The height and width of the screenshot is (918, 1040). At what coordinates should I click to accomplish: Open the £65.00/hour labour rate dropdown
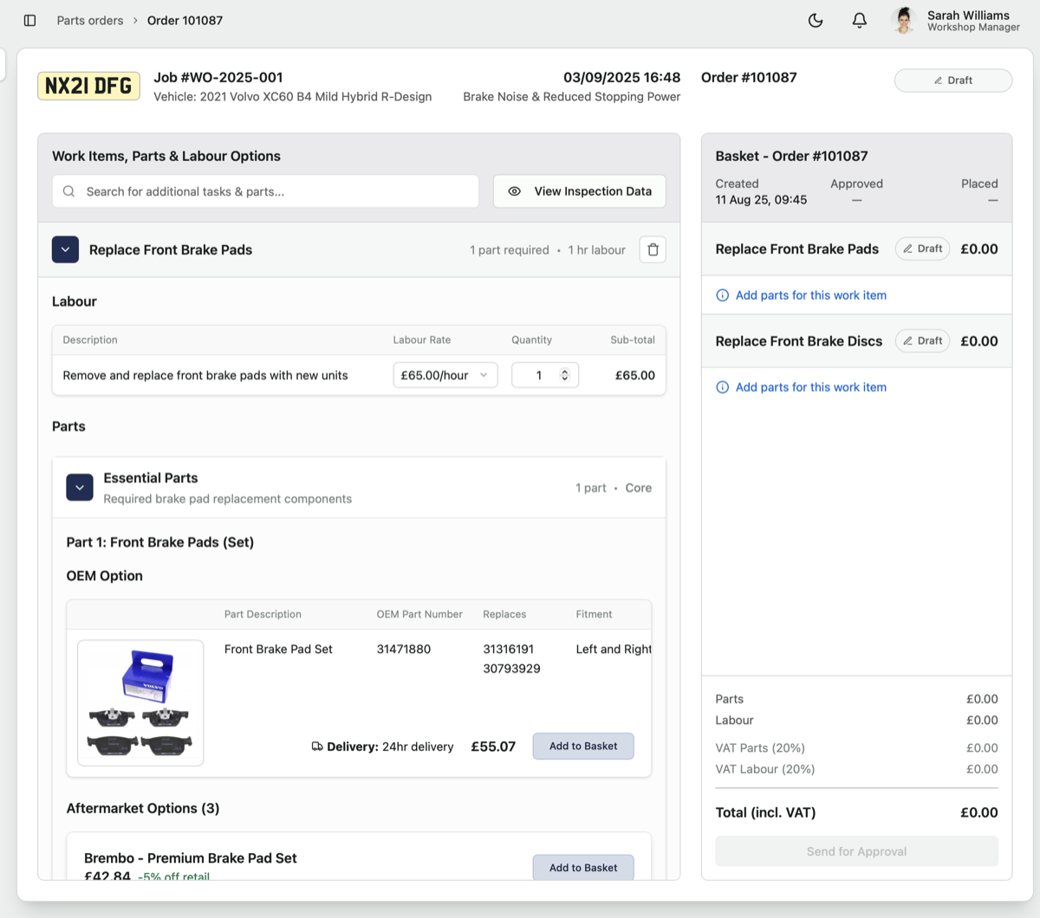click(445, 375)
